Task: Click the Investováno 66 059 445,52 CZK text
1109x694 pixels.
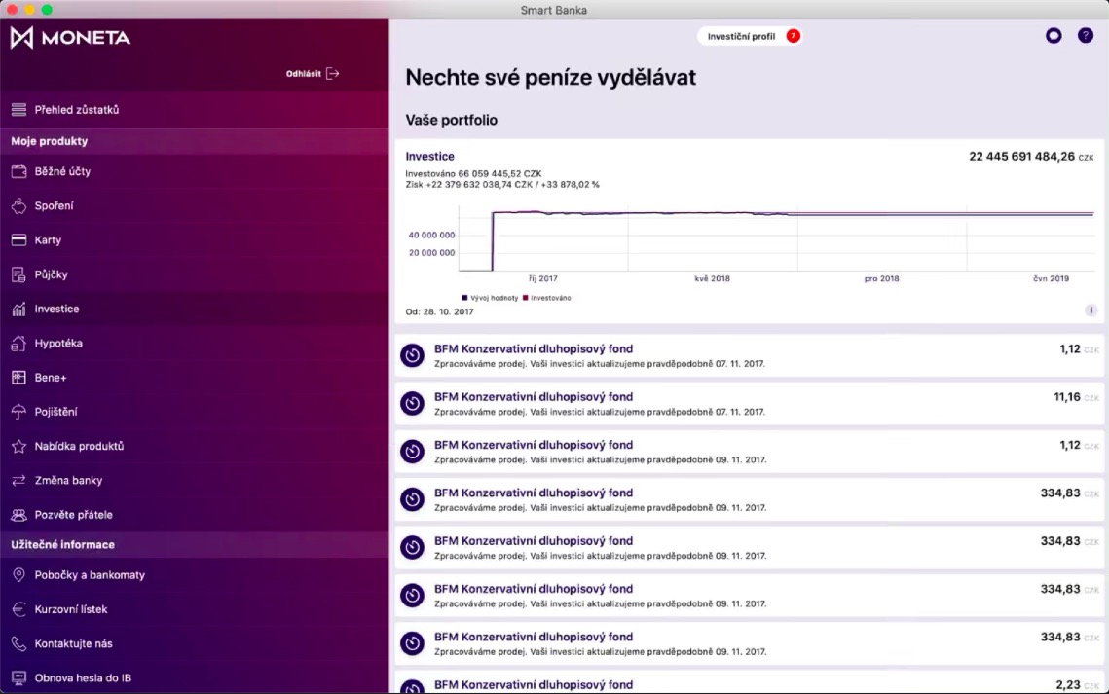Action: [473, 174]
